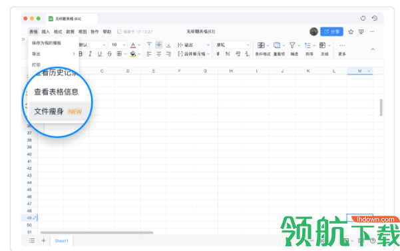
Task: Apply the fill color bucket
Action: (x=133, y=54)
